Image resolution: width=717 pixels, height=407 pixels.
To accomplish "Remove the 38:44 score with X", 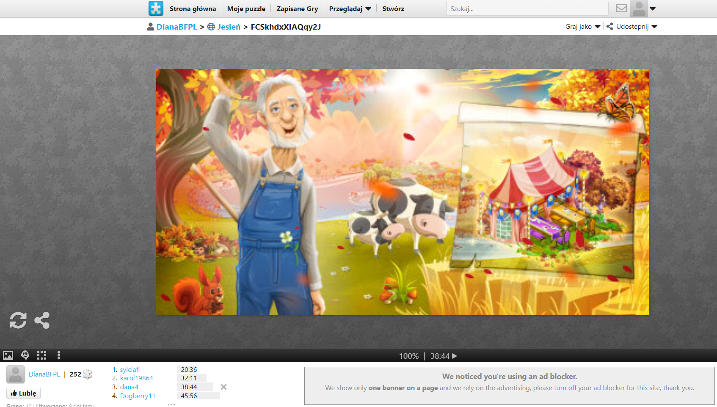I will pos(224,387).
